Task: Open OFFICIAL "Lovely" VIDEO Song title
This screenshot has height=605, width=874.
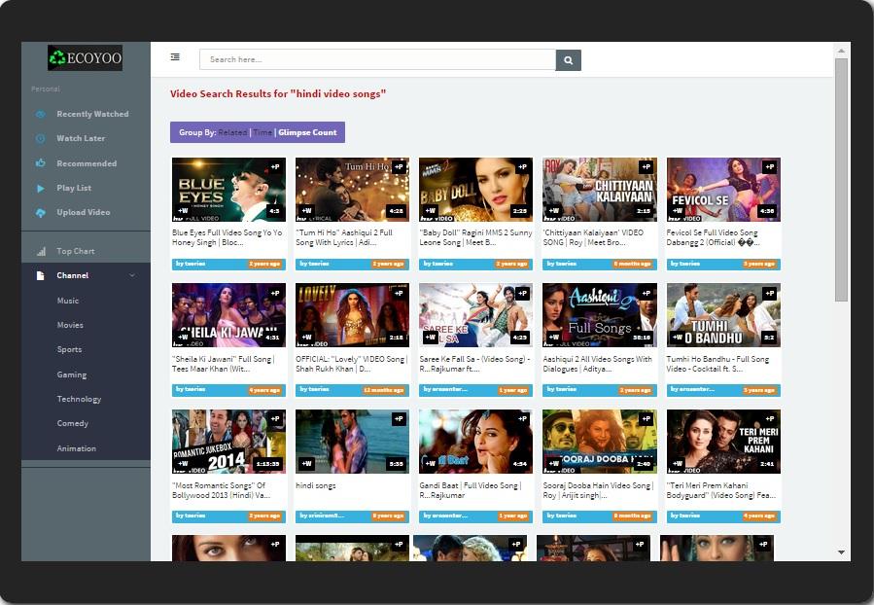Action: point(352,364)
